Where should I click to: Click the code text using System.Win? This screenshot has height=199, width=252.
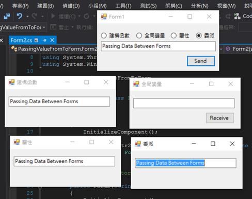pyautogui.click(x=70, y=64)
